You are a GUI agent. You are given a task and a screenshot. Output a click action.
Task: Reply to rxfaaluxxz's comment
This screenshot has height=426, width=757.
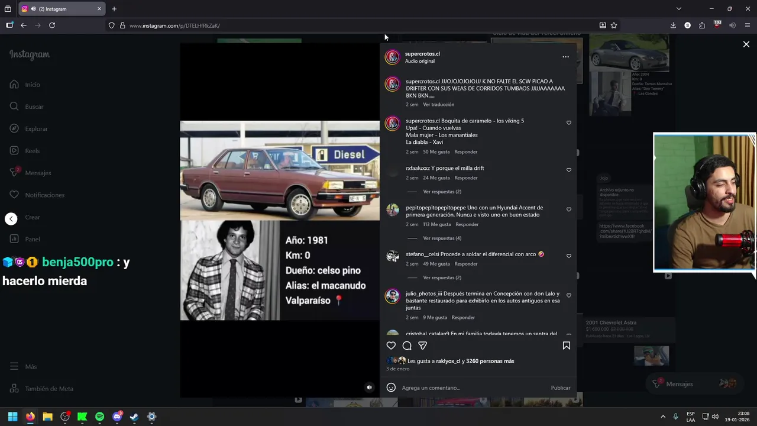click(466, 178)
